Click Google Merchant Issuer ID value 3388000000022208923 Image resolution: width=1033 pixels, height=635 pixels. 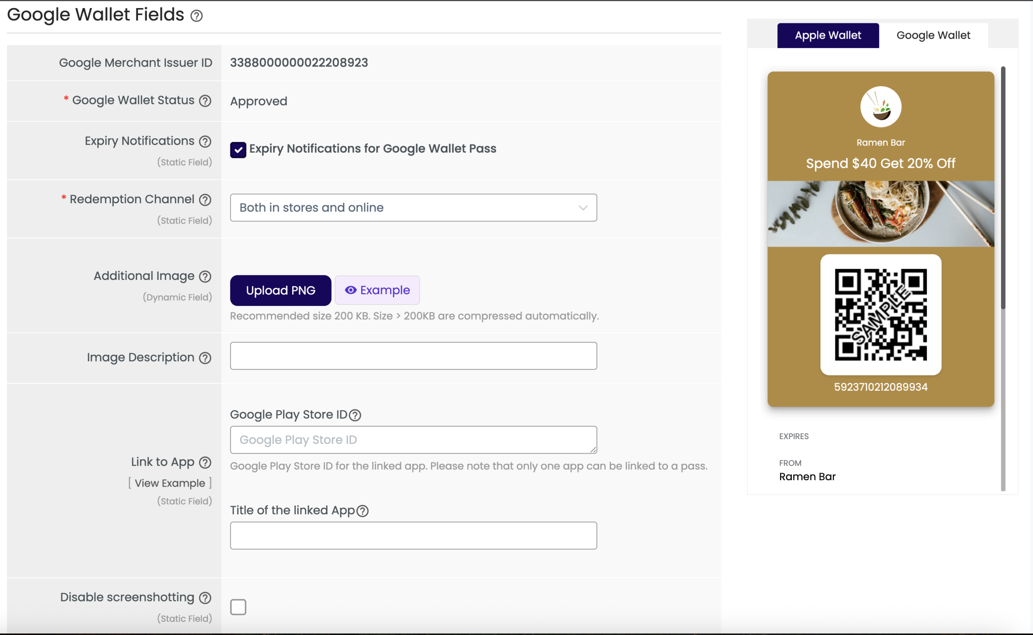tap(299, 62)
